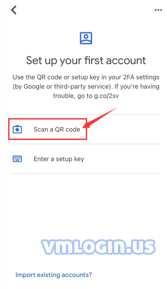The height and width of the screenshot is (289, 167).
Task: Click the g.co/2sv help address text
Action: tap(107, 96)
